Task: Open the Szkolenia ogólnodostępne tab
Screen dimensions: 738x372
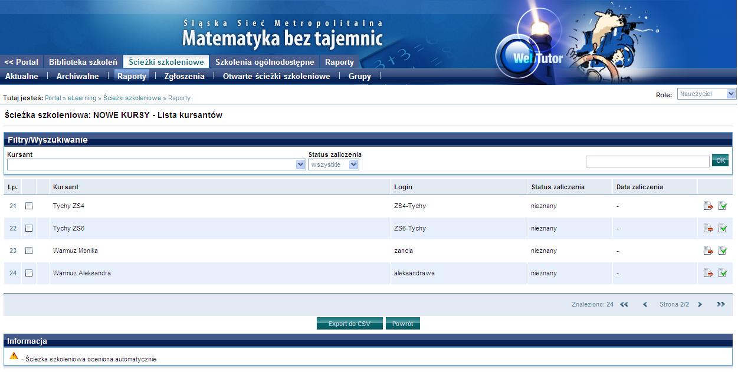Action: (x=265, y=62)
